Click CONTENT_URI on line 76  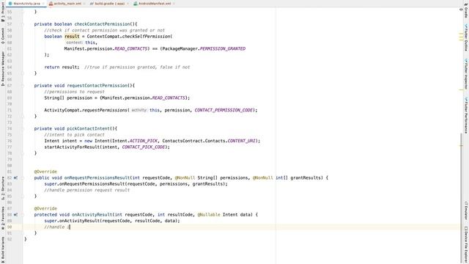click(x=241, y=141)
